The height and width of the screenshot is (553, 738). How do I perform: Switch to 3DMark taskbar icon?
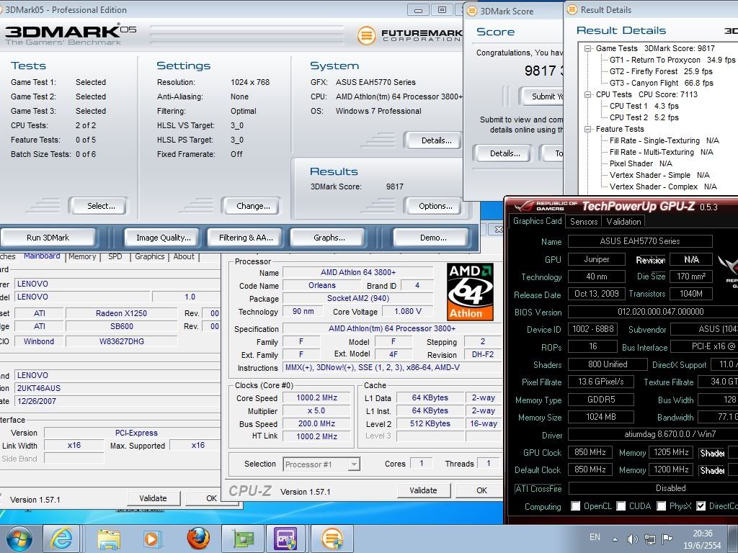pos(333,539)
